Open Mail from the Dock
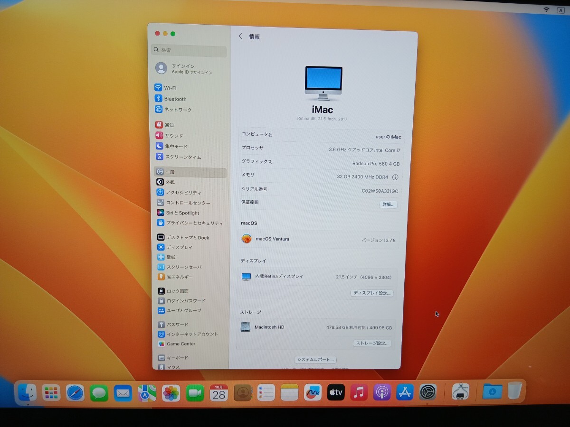 123,393
